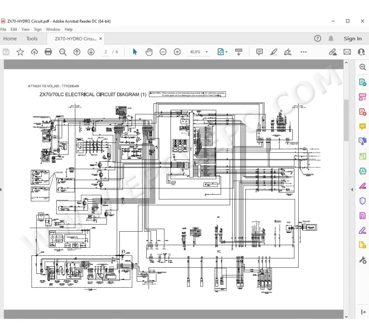Expand the fit options arrow

[x=226, y=52]
